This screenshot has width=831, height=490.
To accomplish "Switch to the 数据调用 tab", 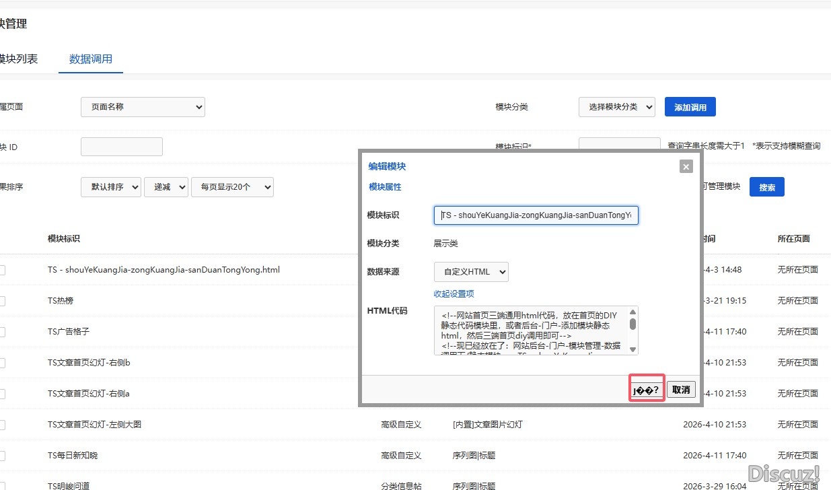I will pyautogui.click(x=90, y=59).
